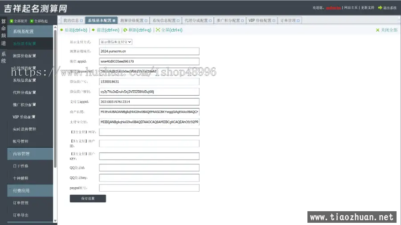Click the 后退 back arrow icon
Image resolution: width=401 pixels, height=225 pixels.
61,30
